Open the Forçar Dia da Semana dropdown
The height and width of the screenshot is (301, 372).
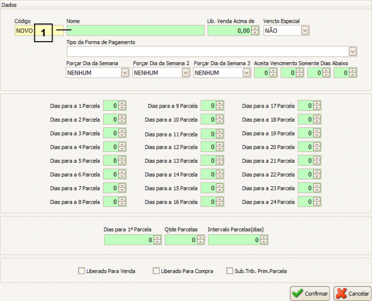[x=125, y=73]
